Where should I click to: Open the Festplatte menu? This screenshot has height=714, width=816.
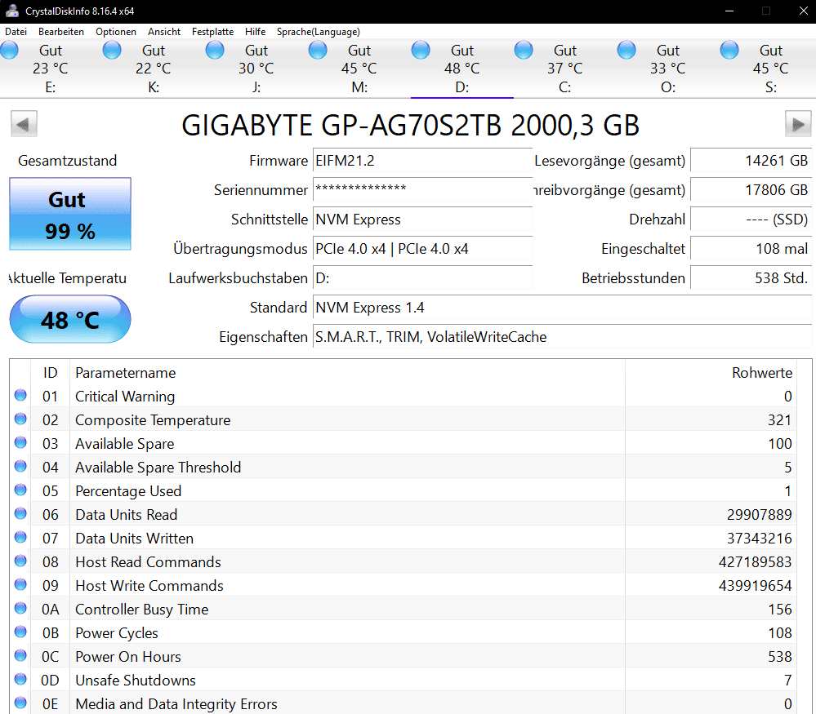[x=212, y=32]
